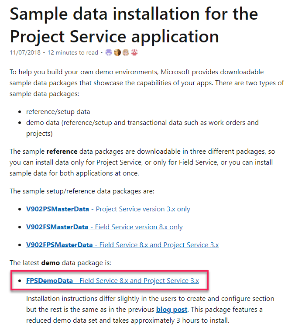Image resolution: width=295 pixels, height=331 pixels.
Task: Select the blonde contributor avatar with glasses
Action: point(126,53)
